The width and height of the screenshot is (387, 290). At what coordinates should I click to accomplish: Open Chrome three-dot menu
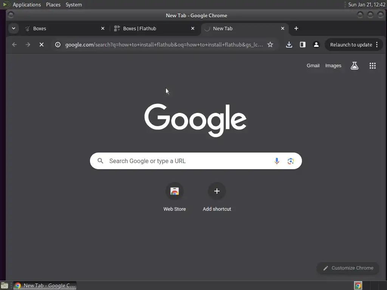click(377, 45)
